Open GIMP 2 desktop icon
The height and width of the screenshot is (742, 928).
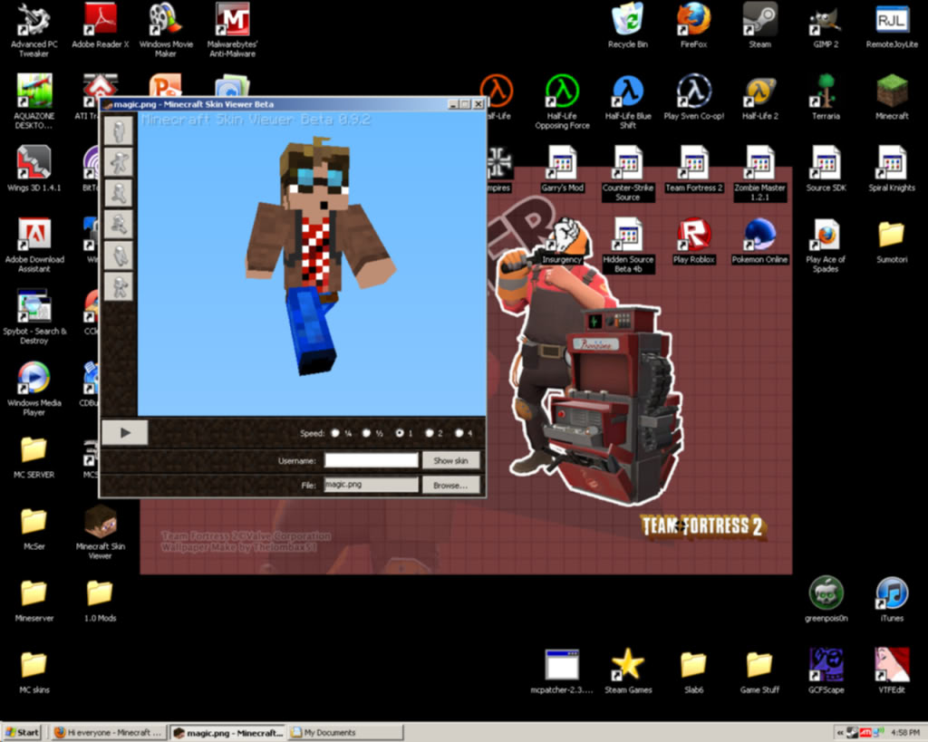[x=826, y=25]
